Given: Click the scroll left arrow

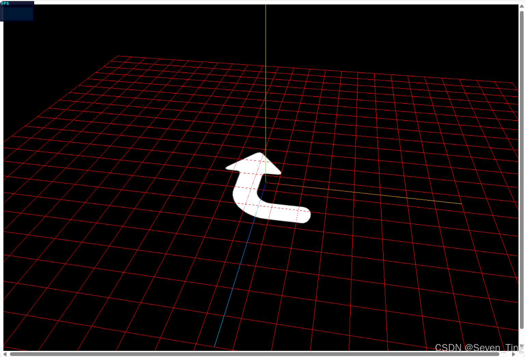Looking at the screenshot, I should click(x=5, y=354).
